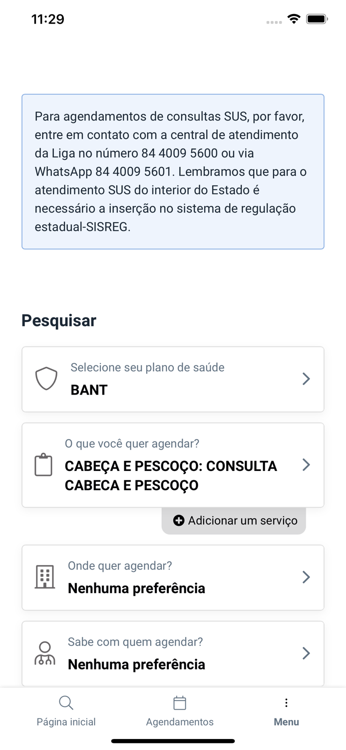Click the Adicionar um serviço button
Viewport: 346px width, 750px height.
233,520
